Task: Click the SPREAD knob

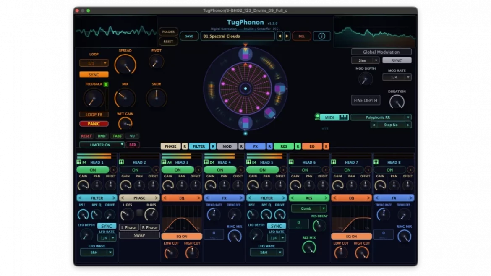Action: [x=125, y=65]
